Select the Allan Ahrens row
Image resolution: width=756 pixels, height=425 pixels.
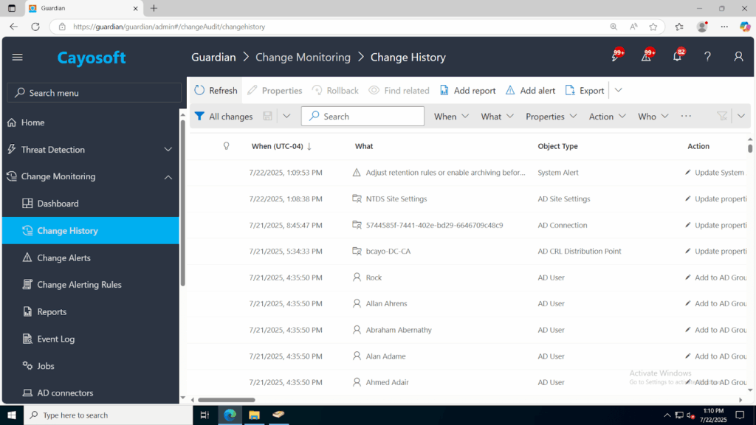(x=467, y=303)
